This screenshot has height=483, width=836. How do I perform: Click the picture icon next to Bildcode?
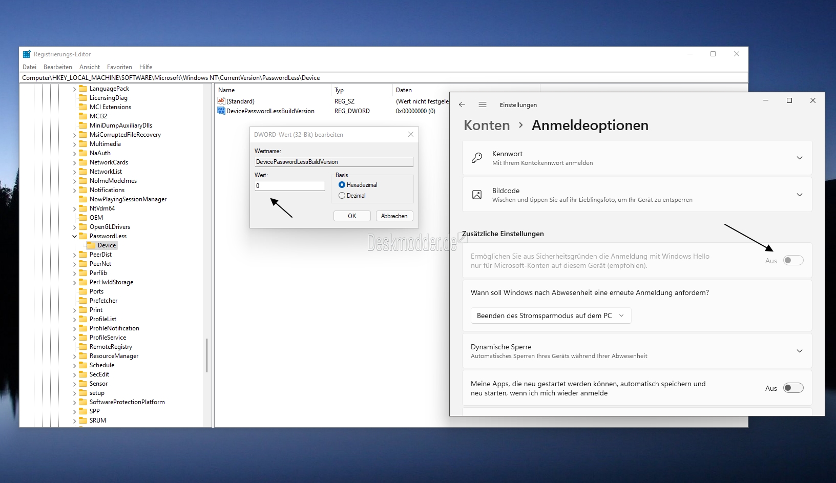tap(477, 195)
